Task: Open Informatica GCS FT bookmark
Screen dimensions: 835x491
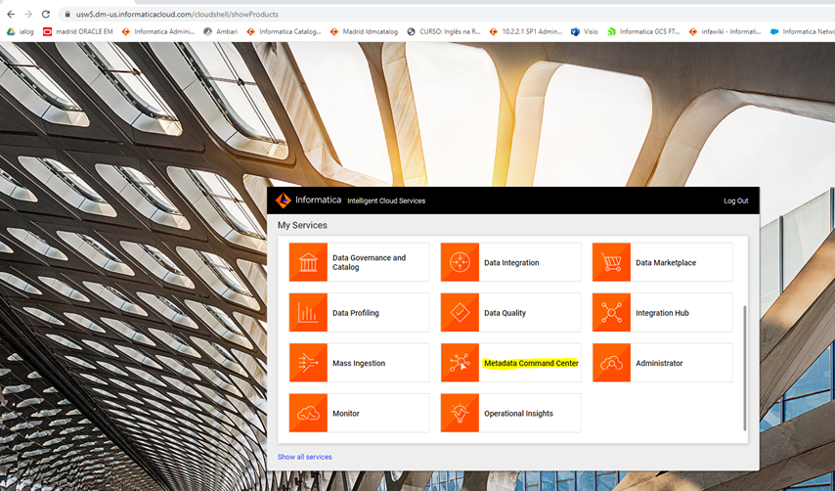Action: click(x=643, y=31)
